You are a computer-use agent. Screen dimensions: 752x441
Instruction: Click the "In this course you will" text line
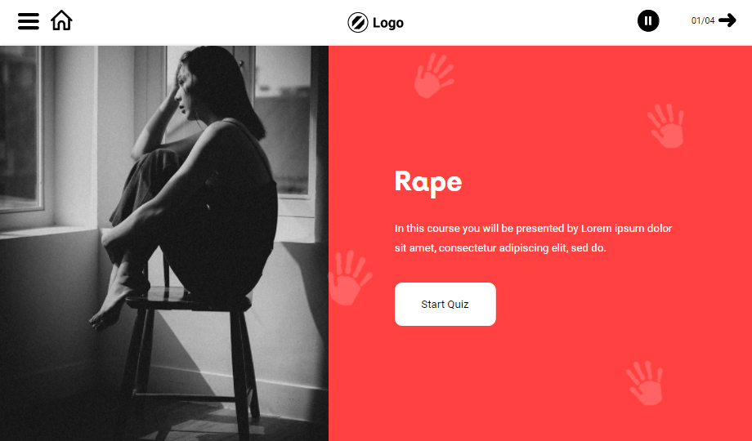[533, 228]
